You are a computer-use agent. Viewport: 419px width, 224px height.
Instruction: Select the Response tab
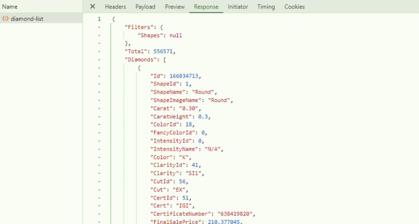[206, 7]
